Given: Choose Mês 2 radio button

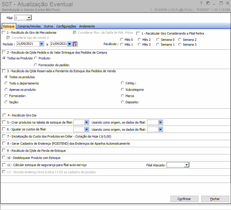Looking at the screenshot, I should [x=139, y=40].
